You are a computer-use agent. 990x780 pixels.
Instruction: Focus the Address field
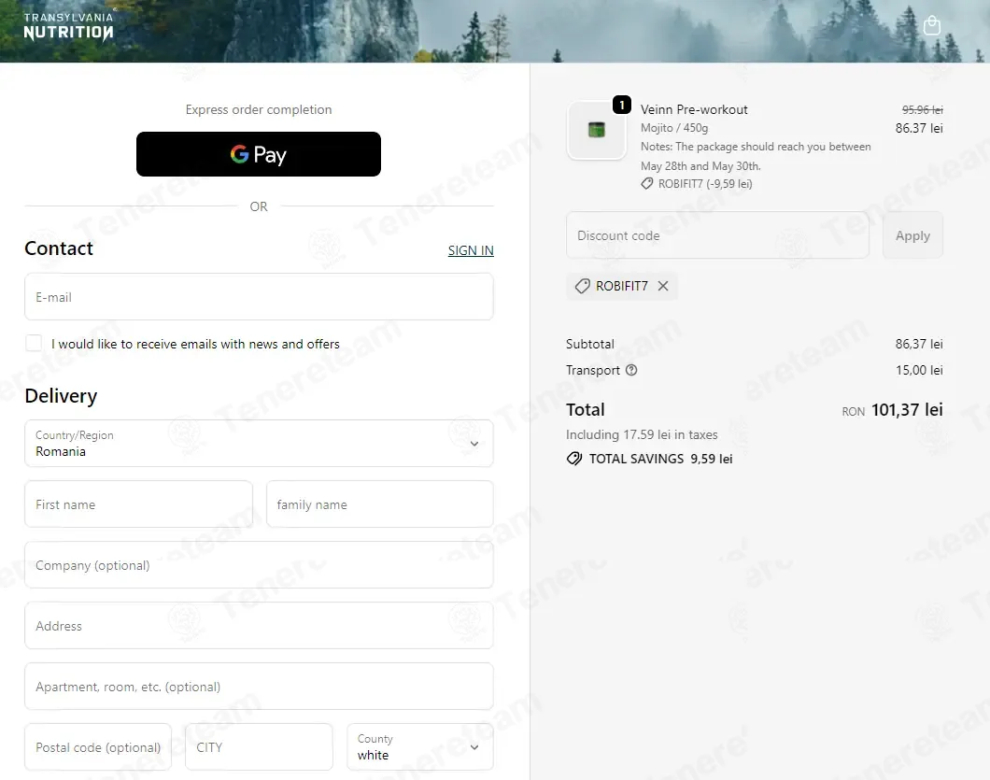[x=259, y=625]
